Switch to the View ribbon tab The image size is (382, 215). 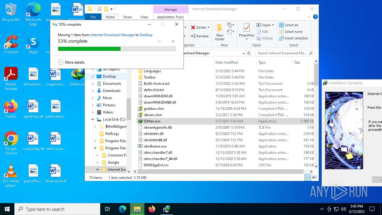click(x=144, y=17)
